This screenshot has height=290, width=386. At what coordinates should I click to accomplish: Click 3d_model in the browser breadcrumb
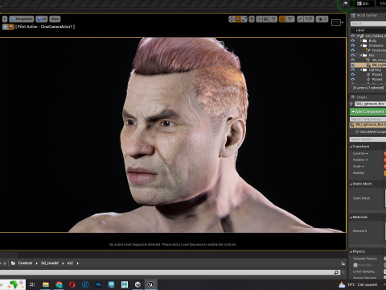(x=50, y=263)
